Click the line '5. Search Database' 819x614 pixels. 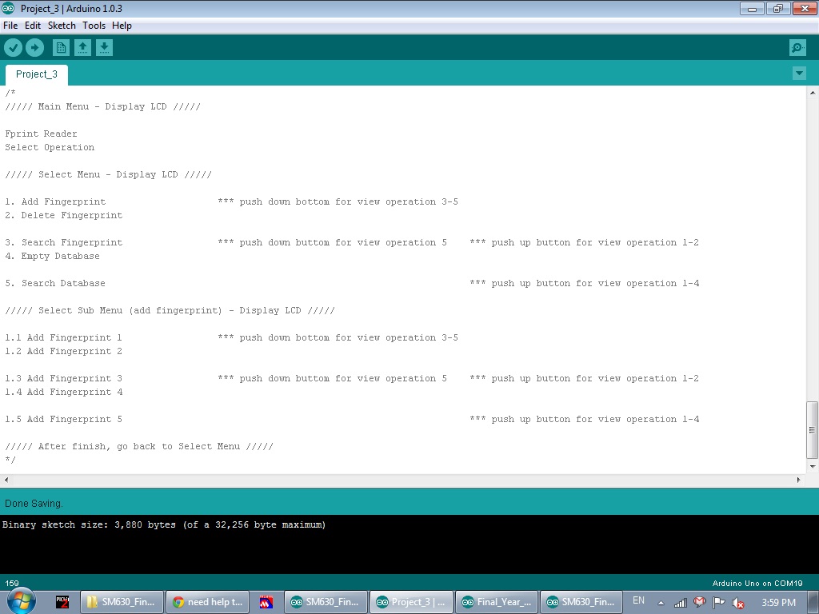click(x=55, y=283)
